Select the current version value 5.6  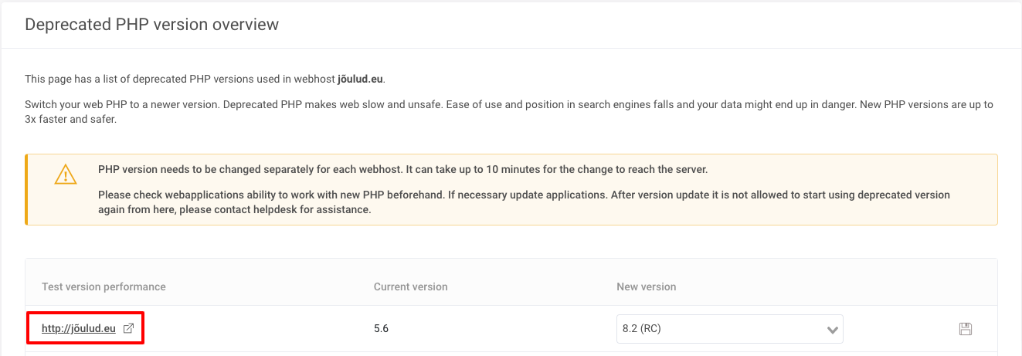381,329
